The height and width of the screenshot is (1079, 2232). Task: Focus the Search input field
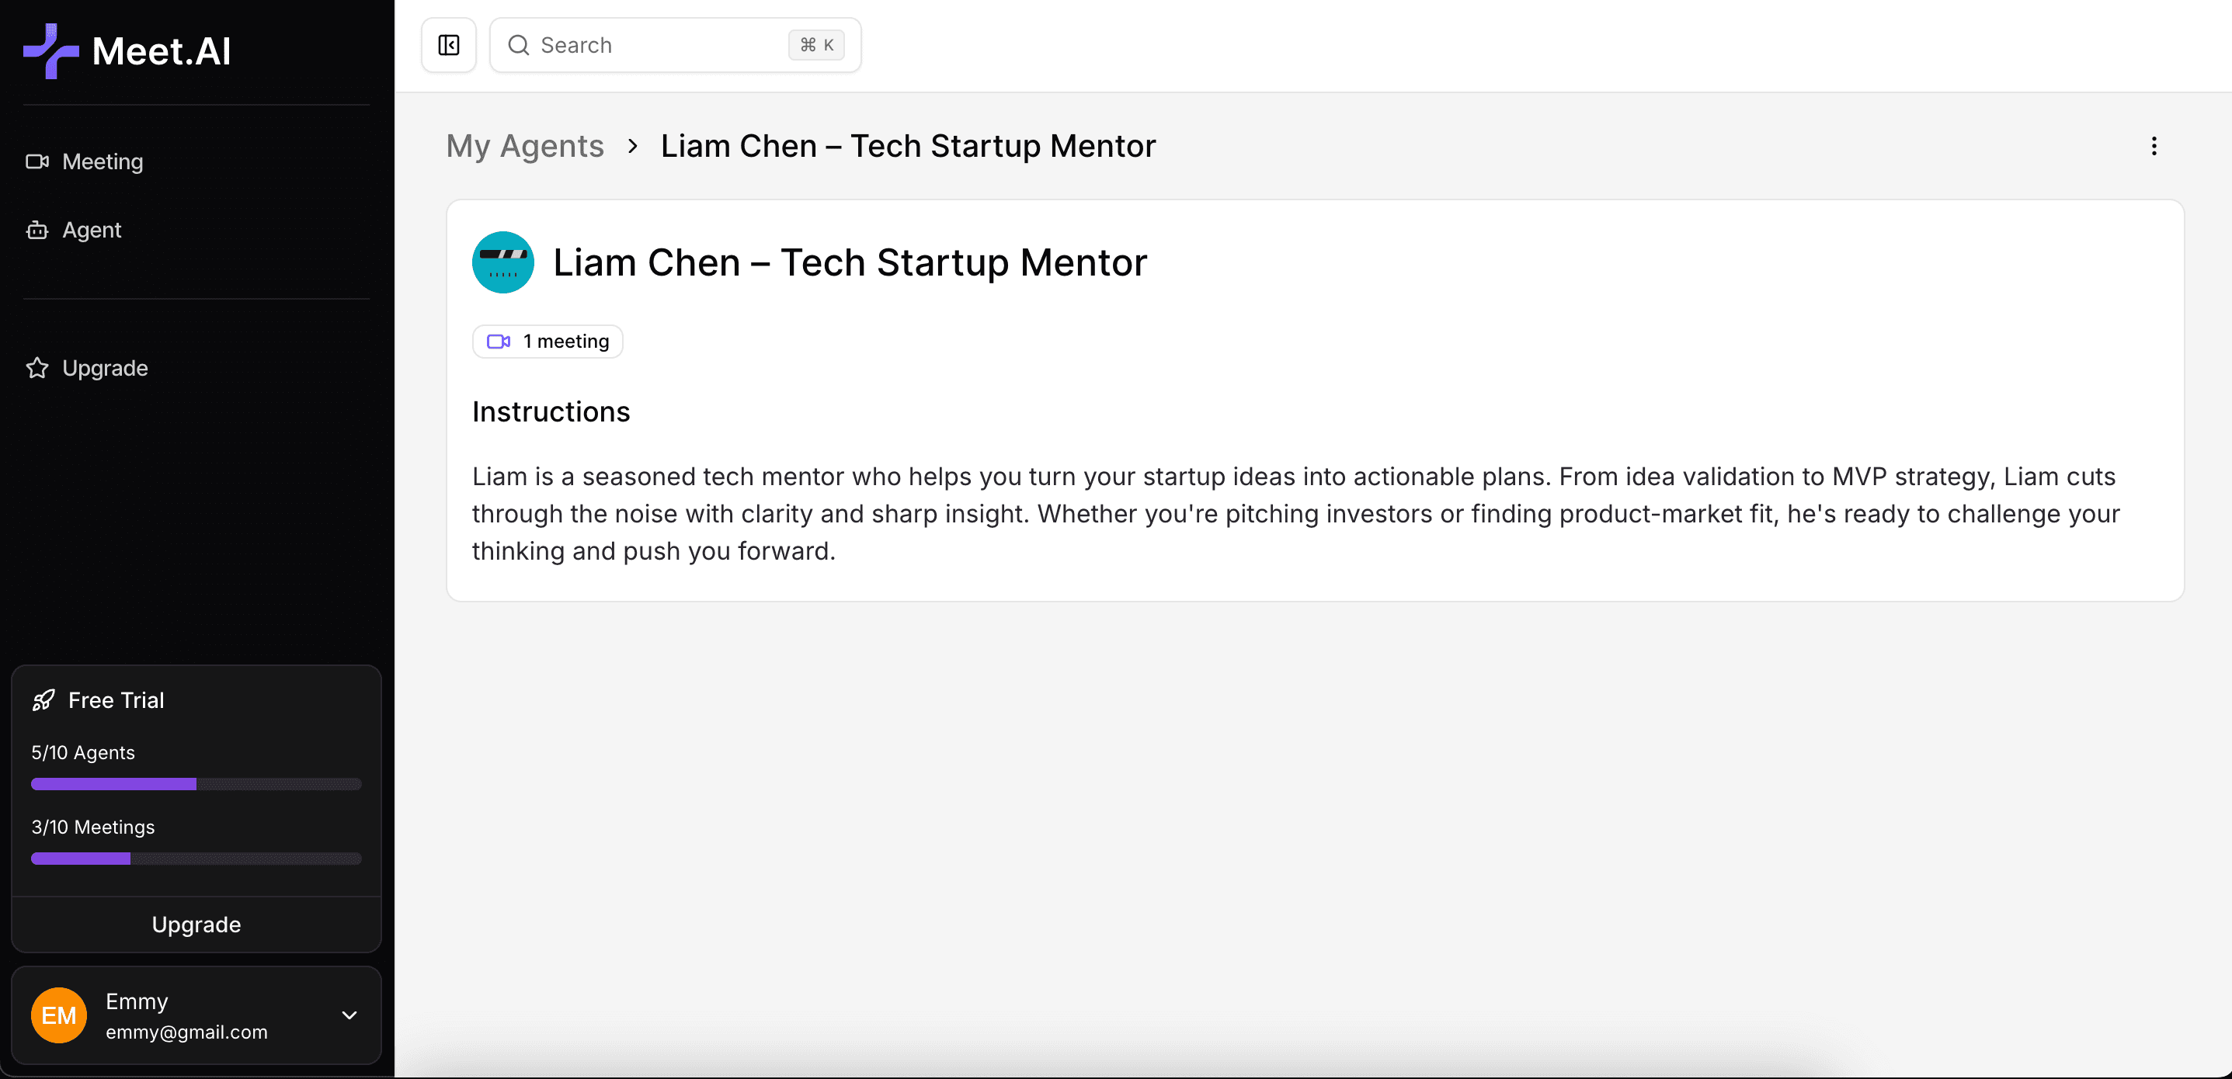pos(659,45)
